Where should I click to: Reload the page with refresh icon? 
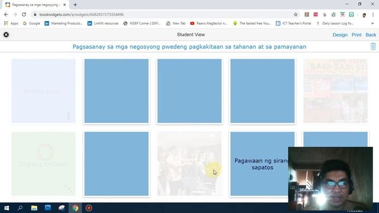coord(24,14)
